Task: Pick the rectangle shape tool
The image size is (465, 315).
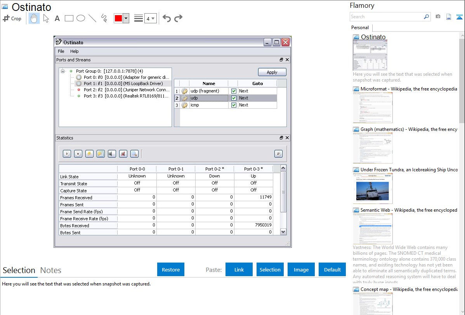Action: click(x=69, y=18)
